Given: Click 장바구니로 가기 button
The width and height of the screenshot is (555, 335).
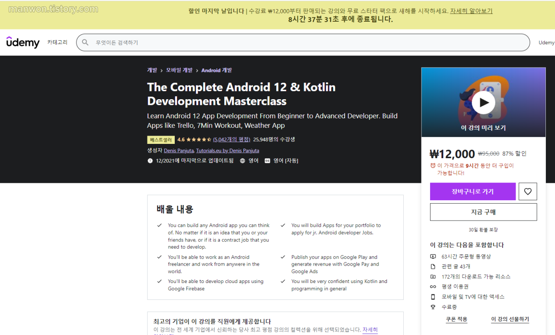Looking at the screenshot, I should pos(473,192).
